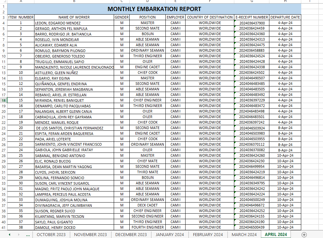Screen dimensions: 323x238
Task: Open the JANUARY 2024 sheet tab
Action: (170, 234)
